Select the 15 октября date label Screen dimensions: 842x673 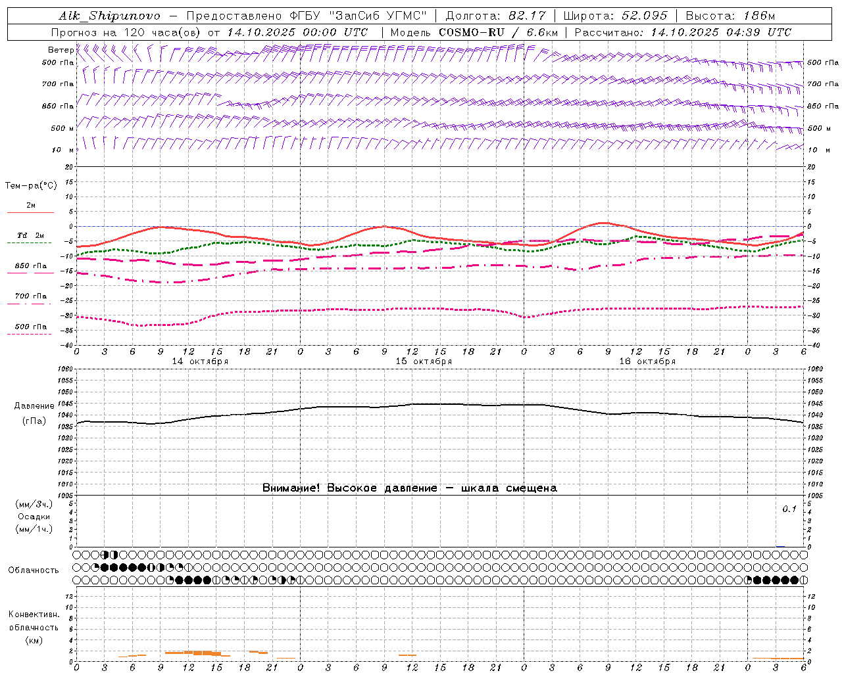[424, 361]
